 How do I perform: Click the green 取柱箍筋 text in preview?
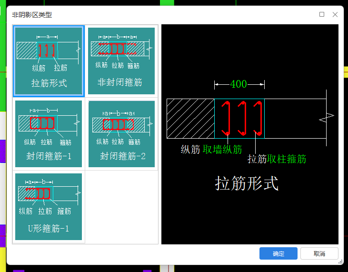tap(287, 159)
